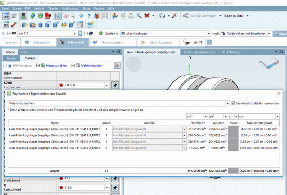Uncheck 'Bei allen Einzelteilen verwenden'

pos(233,103)
